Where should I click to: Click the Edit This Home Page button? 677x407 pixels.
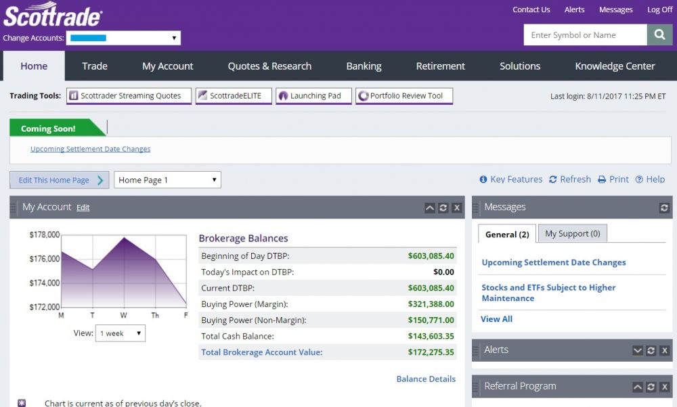point(59,180)
